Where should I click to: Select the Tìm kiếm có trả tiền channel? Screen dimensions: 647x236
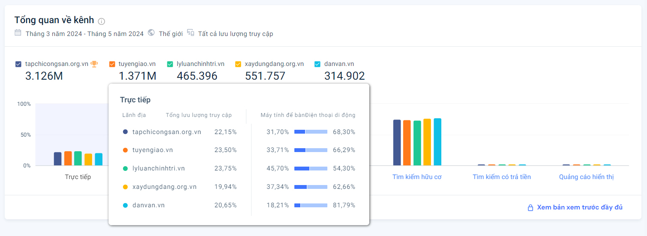(502, 177)
